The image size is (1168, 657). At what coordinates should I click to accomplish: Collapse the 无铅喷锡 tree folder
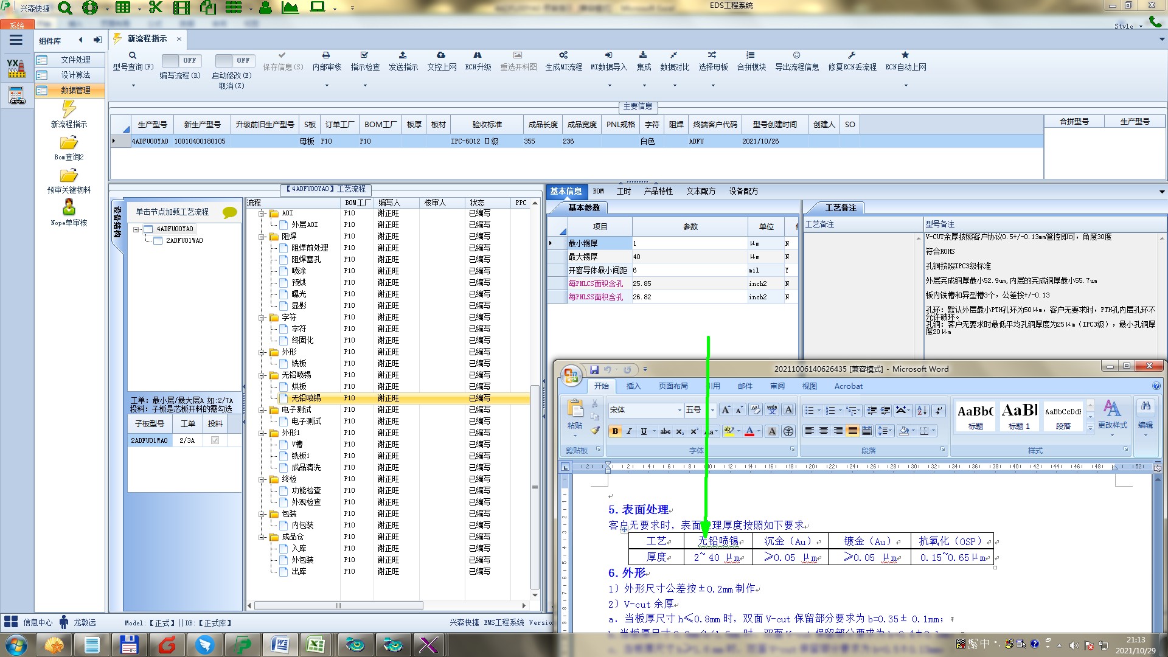pos(262,375)
